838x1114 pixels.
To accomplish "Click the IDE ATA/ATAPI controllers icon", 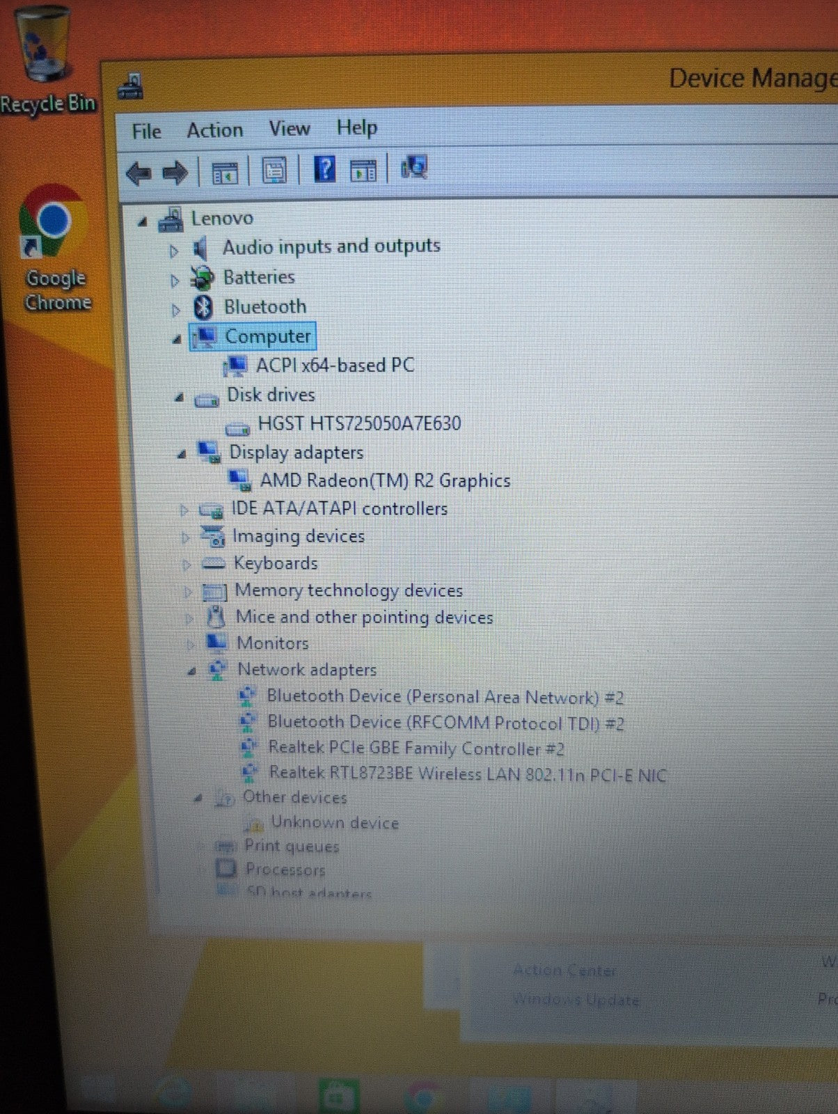I will pos(211,510).
